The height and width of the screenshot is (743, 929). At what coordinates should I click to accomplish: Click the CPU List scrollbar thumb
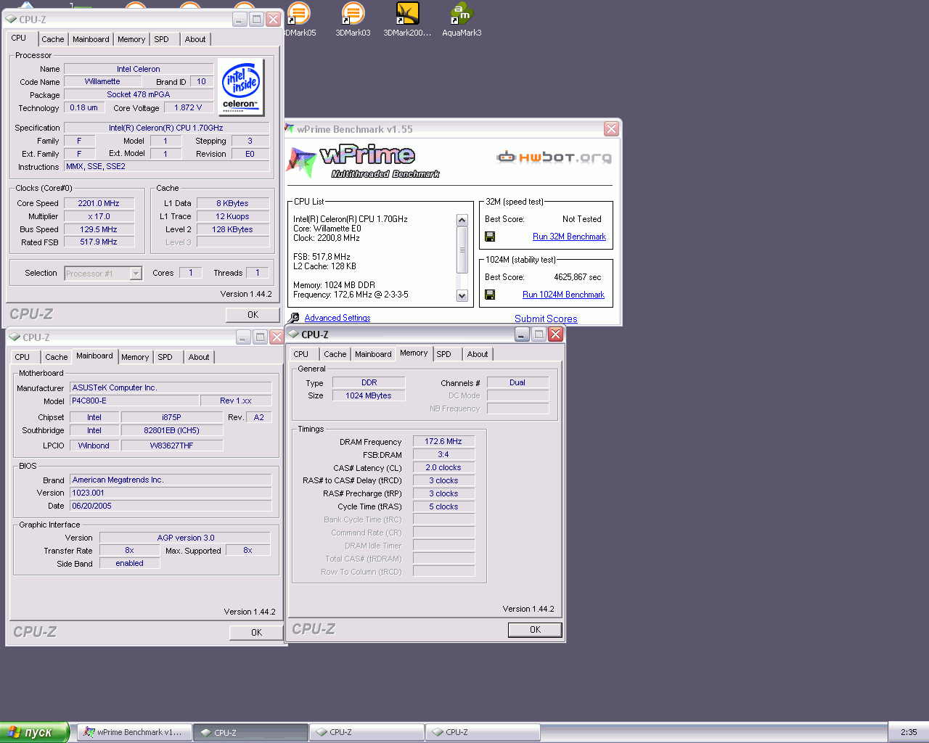[462, 250]
